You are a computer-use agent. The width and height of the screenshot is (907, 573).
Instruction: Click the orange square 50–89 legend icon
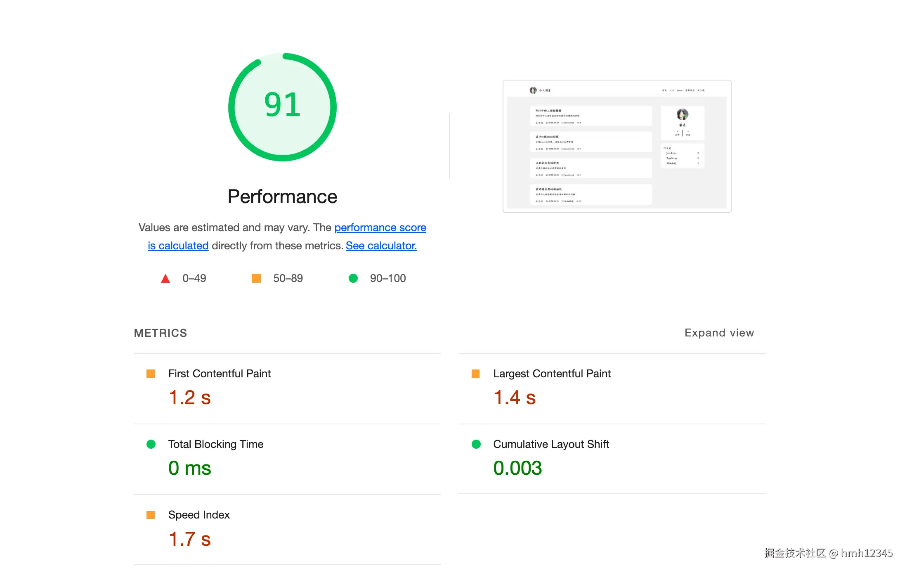[256, 278]
